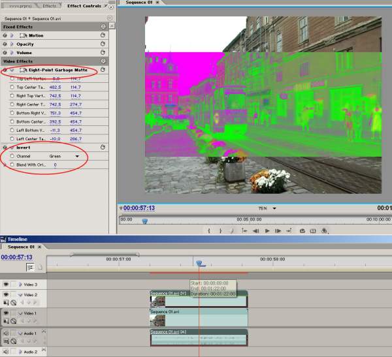Toggle lock box for Video 3 track
This screenshot has width=392, height=357.
click(14, 285)
